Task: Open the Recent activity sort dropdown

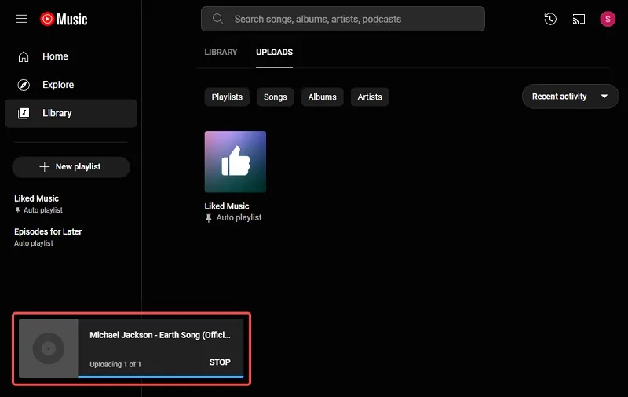Action: pos(571,97)
